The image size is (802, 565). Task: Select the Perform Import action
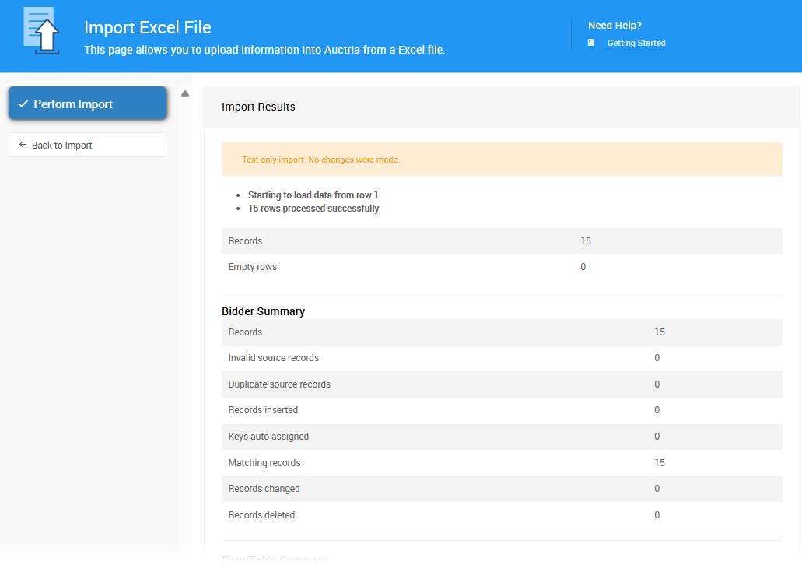[x=87, y=103]
